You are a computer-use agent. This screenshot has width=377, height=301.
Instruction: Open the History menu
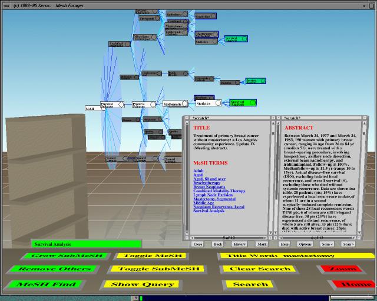240,244
